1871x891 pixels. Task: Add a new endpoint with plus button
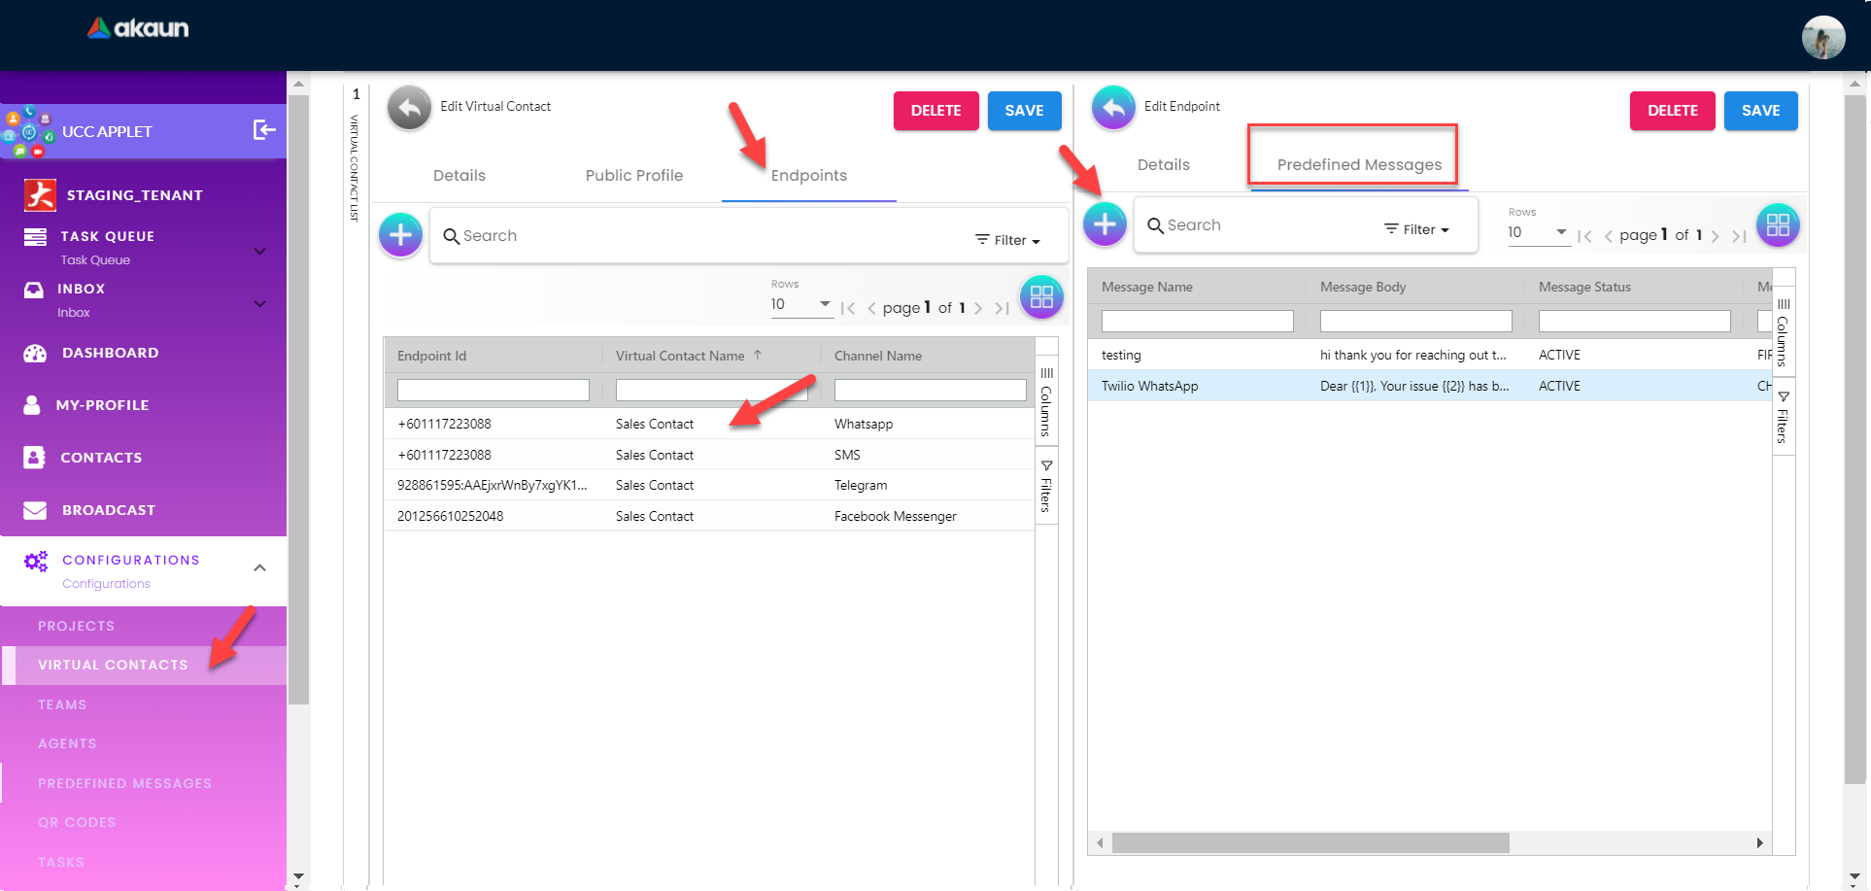(x=400, y=235)
